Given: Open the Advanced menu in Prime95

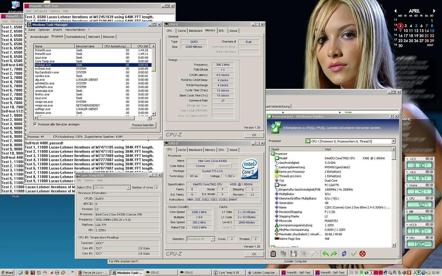Looking at the screenshot, I should (41, 11).
